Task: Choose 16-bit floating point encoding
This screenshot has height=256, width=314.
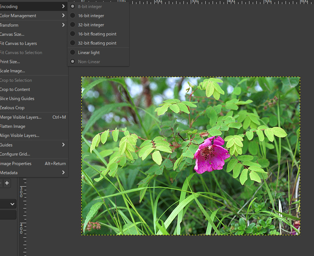Action: (97, 34)
